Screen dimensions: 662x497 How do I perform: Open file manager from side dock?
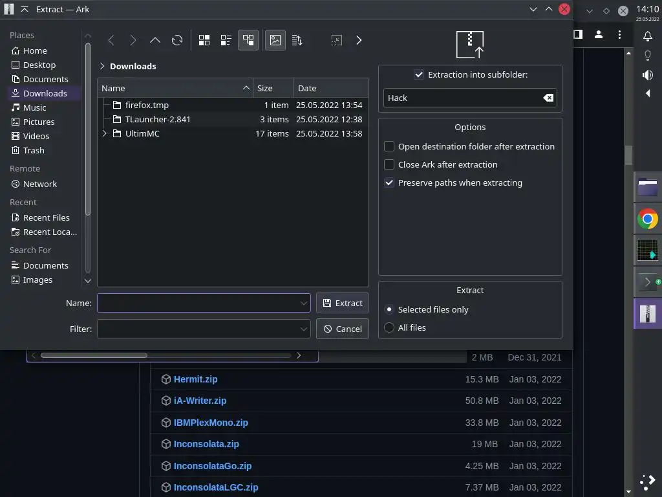point(648,187)
